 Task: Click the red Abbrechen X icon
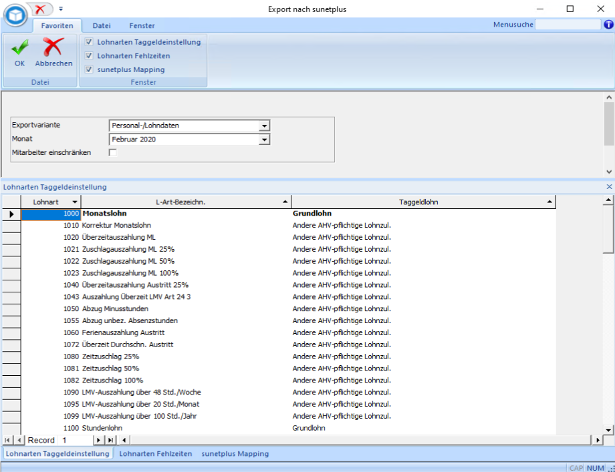(53, 48)
